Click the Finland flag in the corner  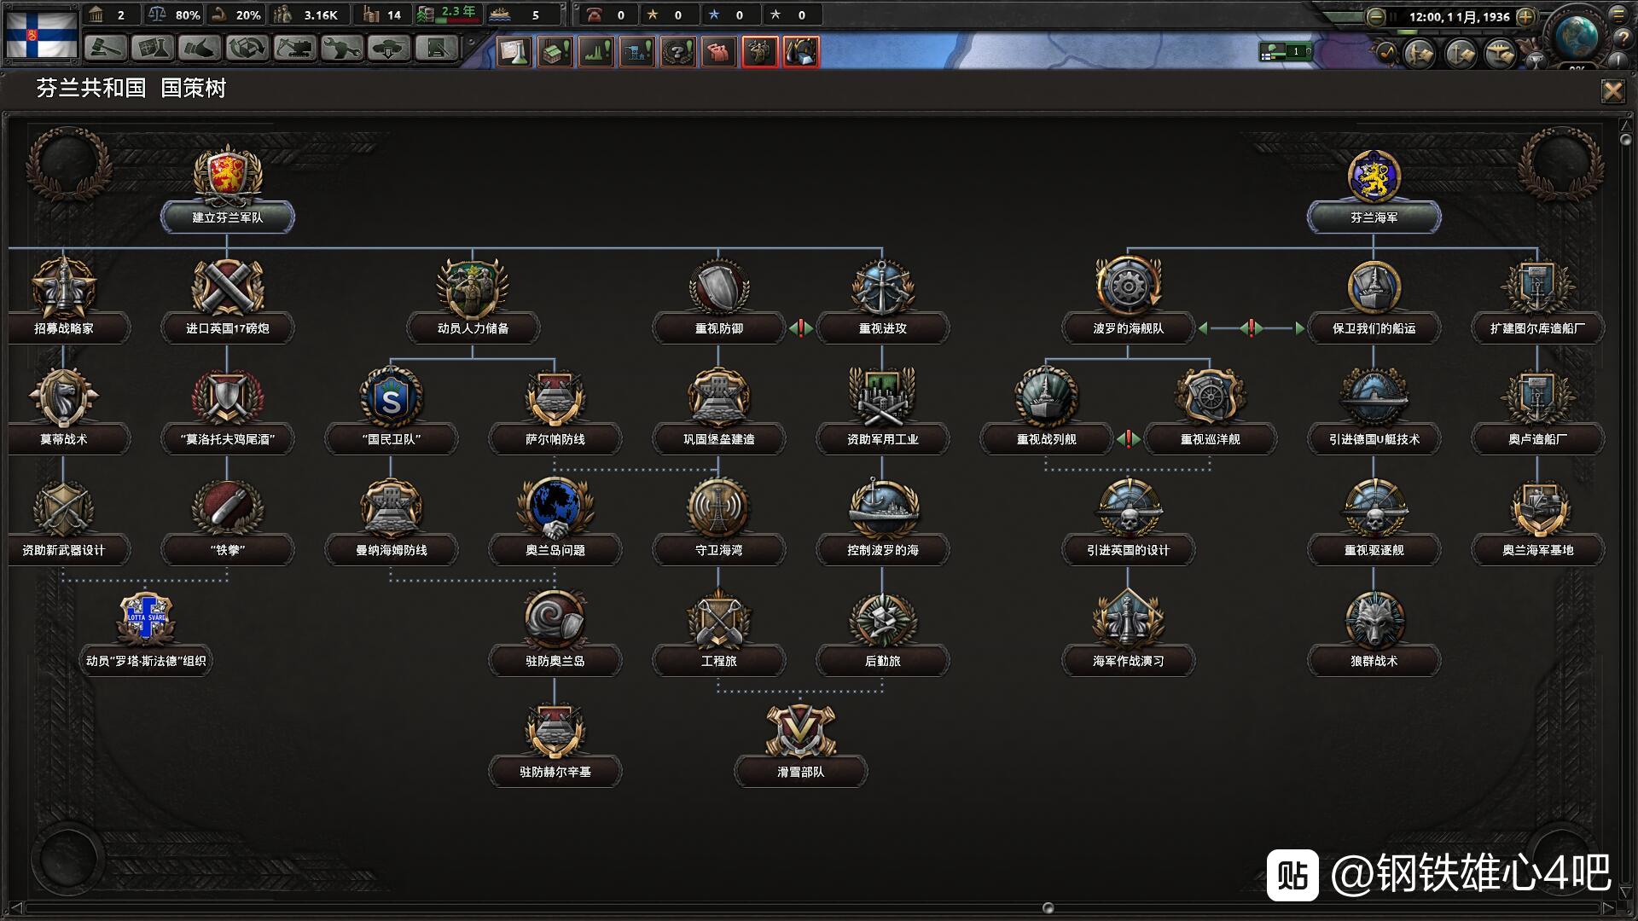(x=42, y=34)
